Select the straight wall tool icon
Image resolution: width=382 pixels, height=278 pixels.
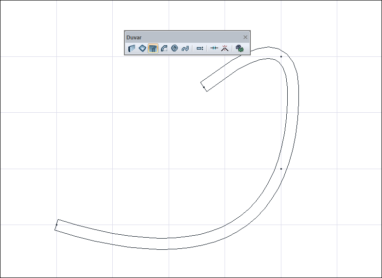[x=131, y=49]
